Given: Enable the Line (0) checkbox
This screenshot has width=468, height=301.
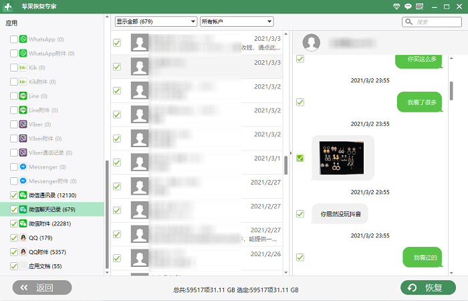Looking at the screenshot, I should [x=14, y=96].
